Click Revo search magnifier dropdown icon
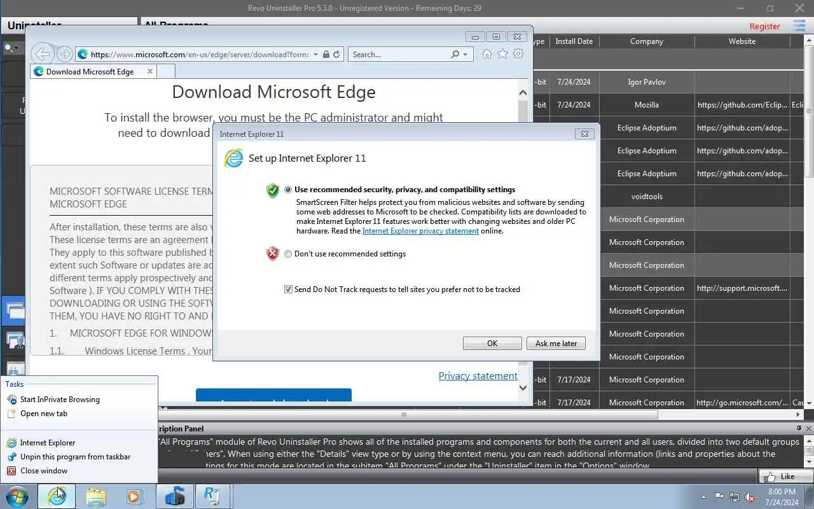 tap(11, 48)
